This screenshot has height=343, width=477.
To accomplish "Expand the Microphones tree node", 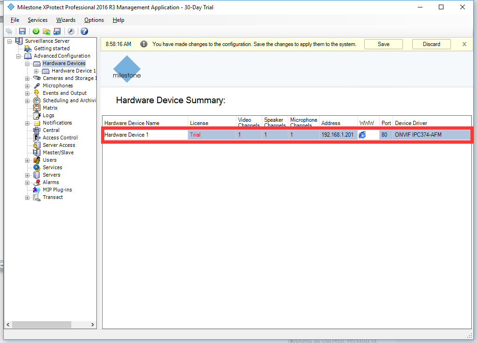I will [27, 86].
